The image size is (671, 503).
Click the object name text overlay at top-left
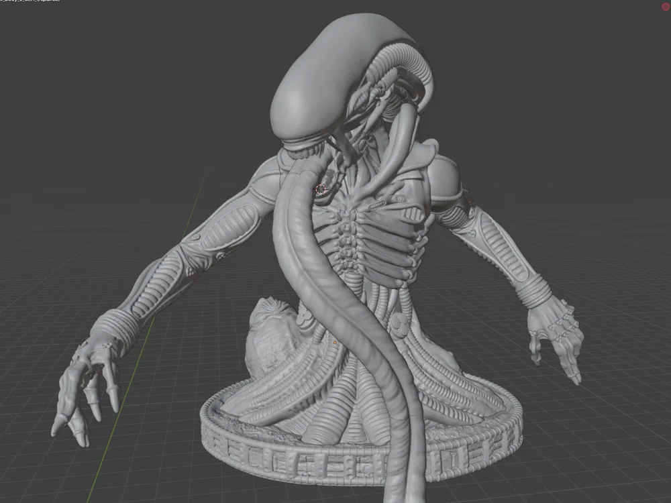click(30, 2)
